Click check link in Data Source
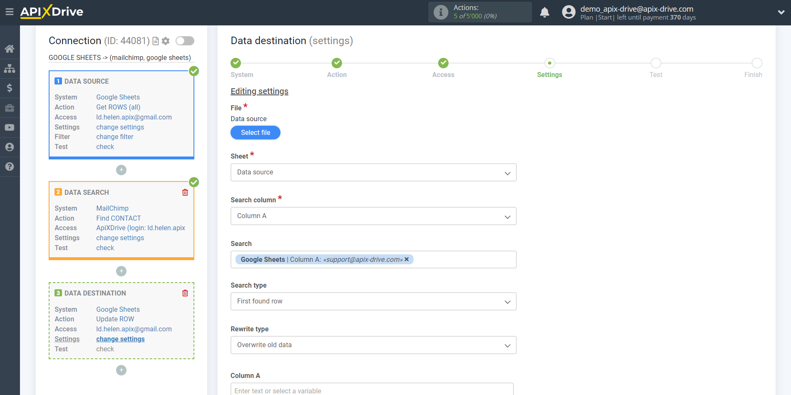This screenshot has height=395, width=791. point(105,147)
